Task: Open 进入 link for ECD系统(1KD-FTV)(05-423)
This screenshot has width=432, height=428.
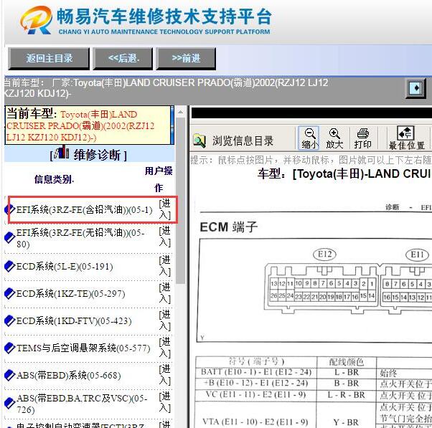Action: tap(165, 320)
